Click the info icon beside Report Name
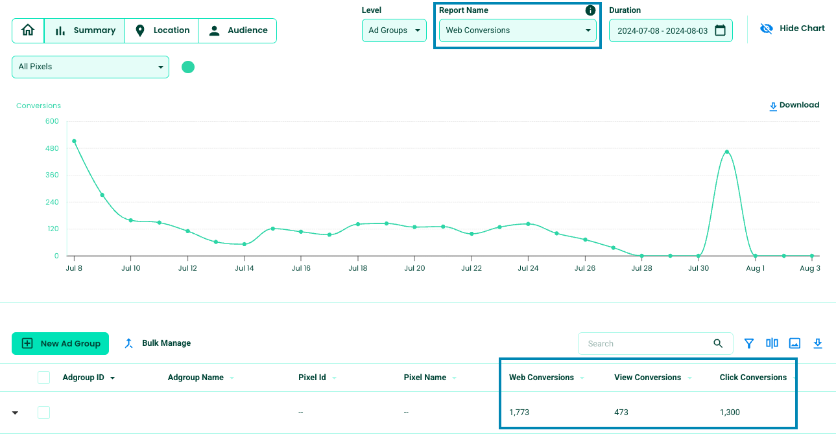 [590, 10]
